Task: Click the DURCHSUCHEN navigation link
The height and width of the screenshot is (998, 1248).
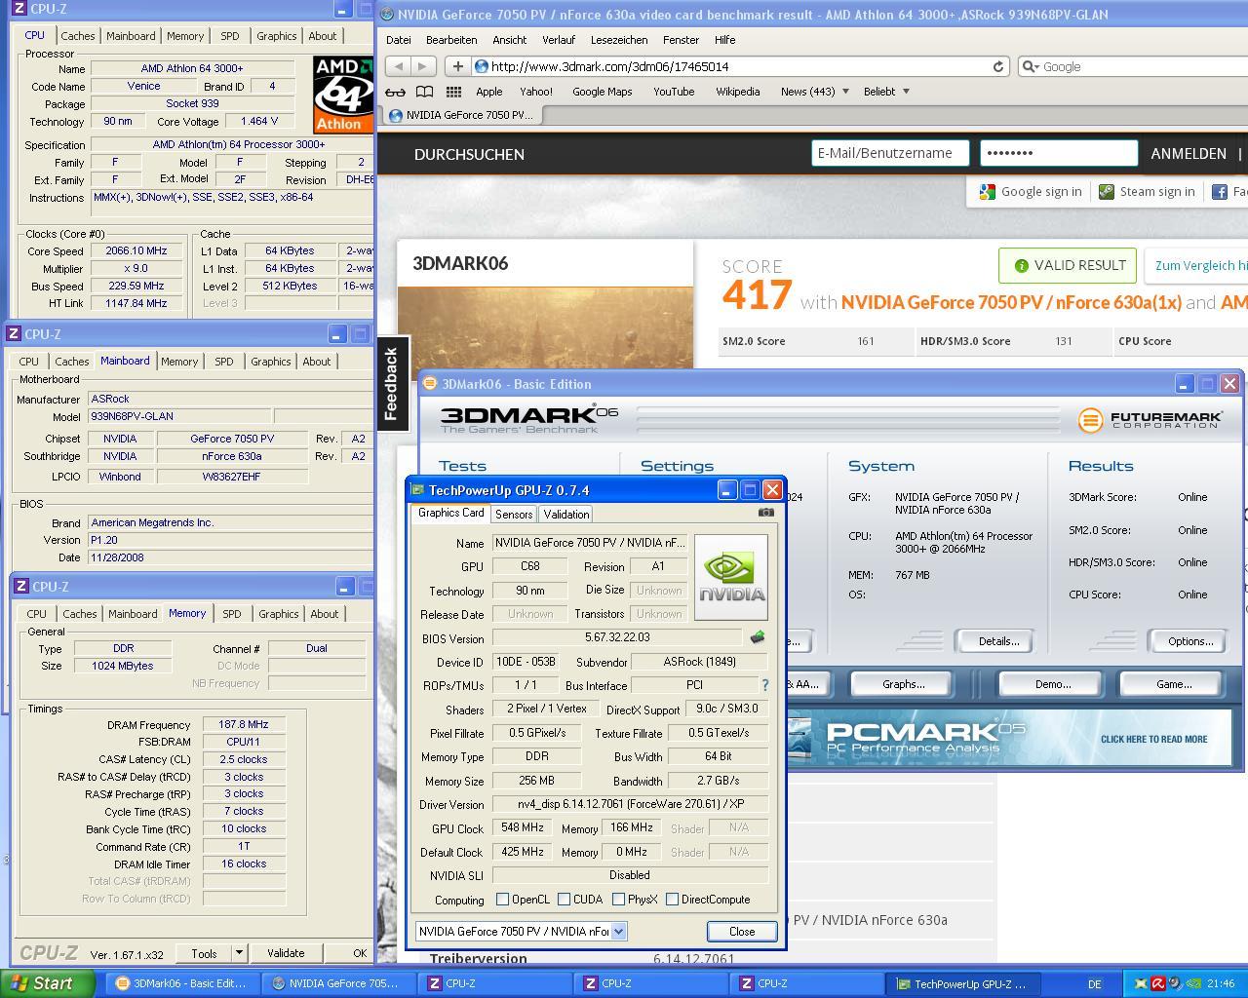Action: pyautogui.click(x=469, y=154)
